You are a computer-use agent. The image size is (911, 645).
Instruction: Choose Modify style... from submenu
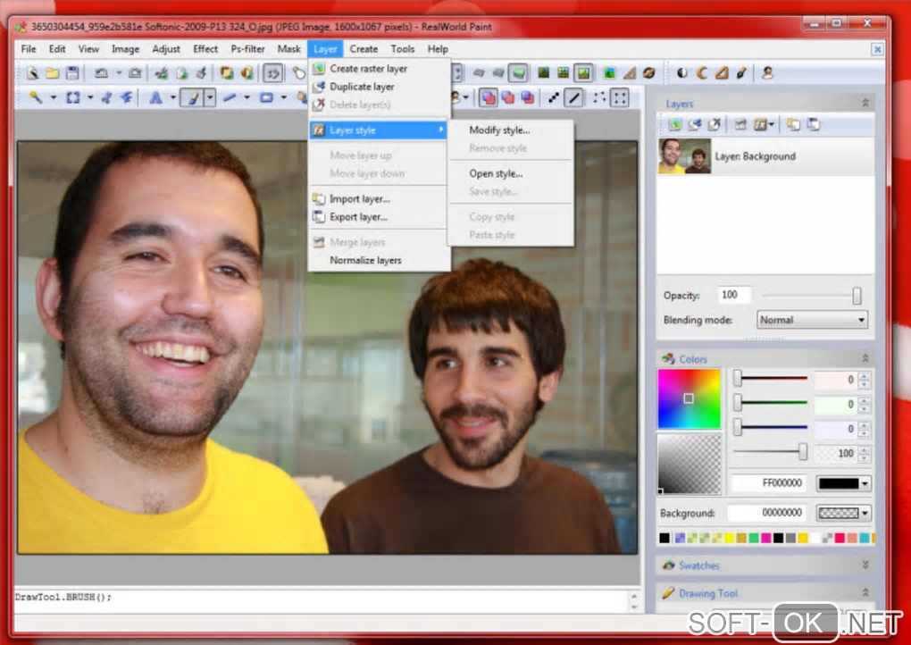point(499,130)
